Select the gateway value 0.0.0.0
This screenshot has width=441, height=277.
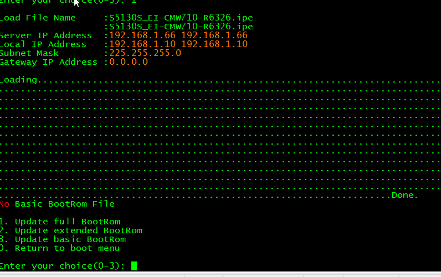coord(129,62)
